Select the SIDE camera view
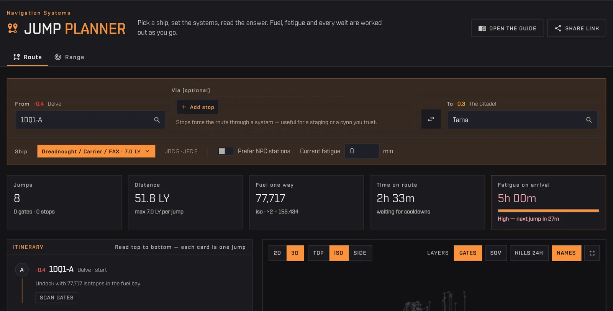 point(360,253)
